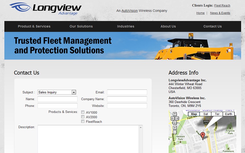Screen dimensions: 245x153
Task: Focus the Phone input field
Action: coord(58,106)
